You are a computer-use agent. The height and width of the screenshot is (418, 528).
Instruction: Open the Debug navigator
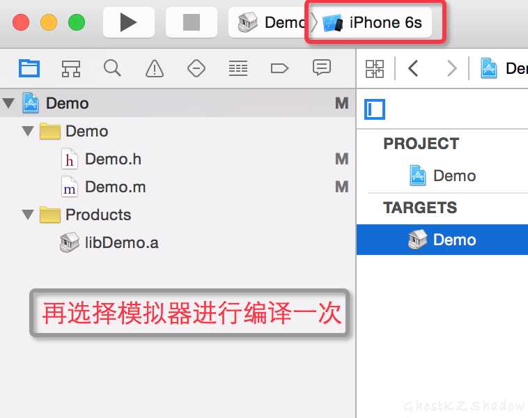(x=238, y=68)
